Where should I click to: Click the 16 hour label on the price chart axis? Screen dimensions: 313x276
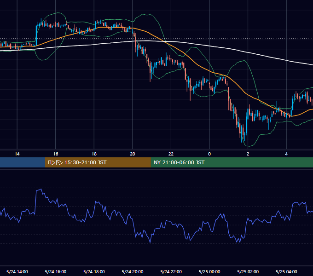point(56,154)
